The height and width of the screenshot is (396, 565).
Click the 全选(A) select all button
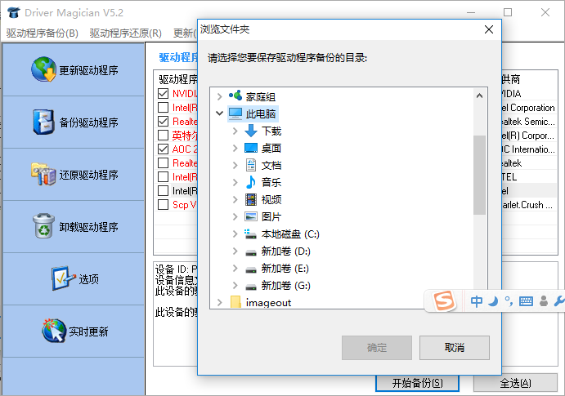pyautogui.click(x=515, y=383)
